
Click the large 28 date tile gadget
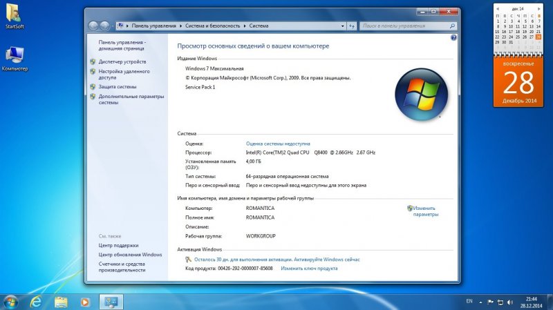click(518, 82)
